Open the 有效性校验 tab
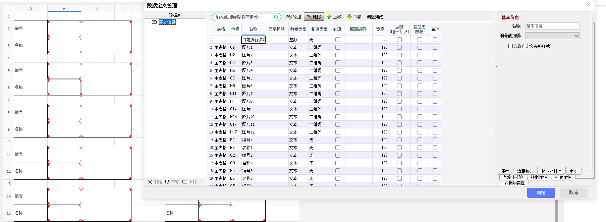Screen dimensions: 606x222 513,177
